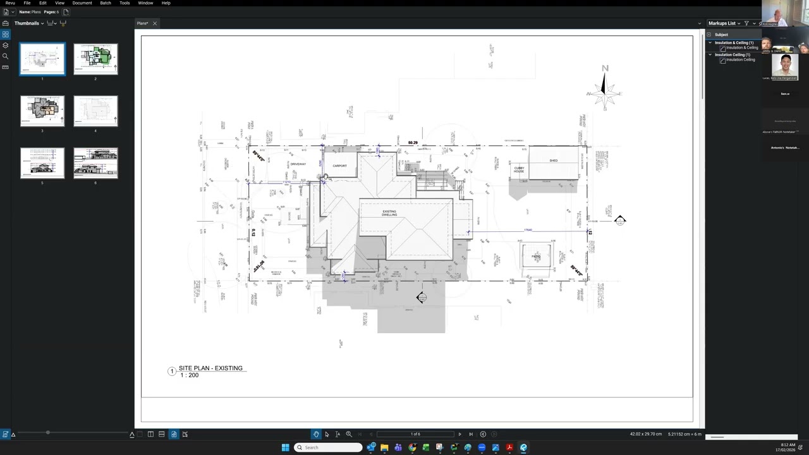
Task: Click the page number field '1 of 6'
Action: point(415,434)
